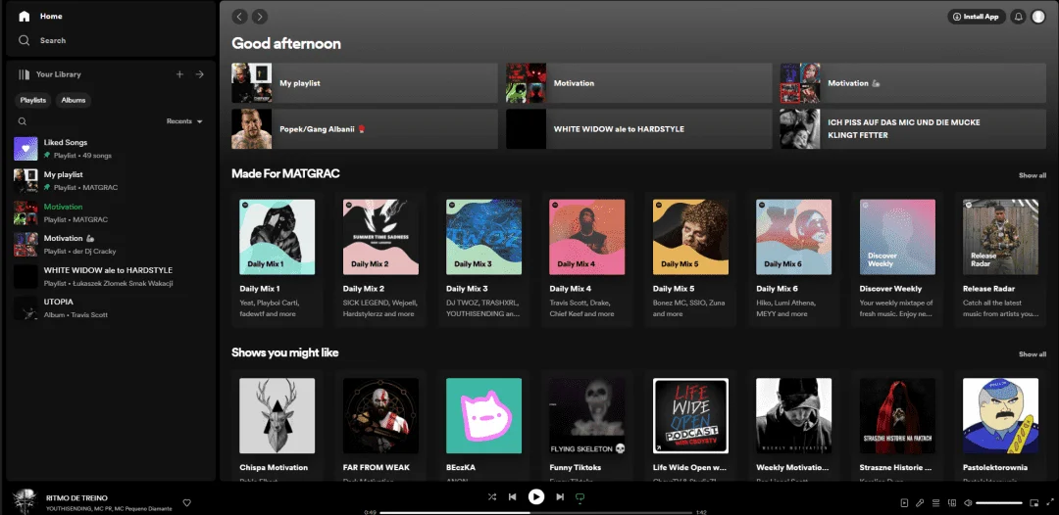Seek within the song progress bar
The width and height of the screenshot is (1059, 515).
(x=536, y=512)
